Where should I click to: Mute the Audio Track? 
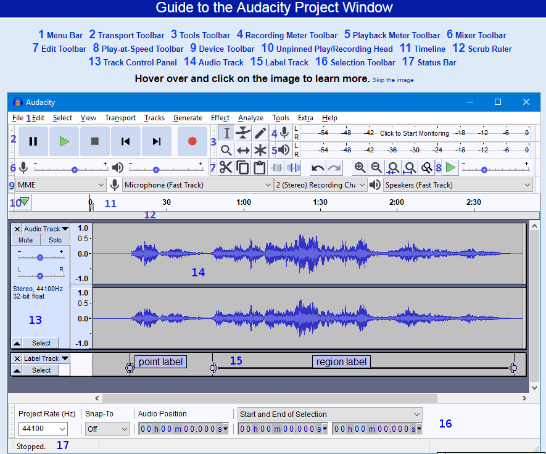pyautogui.click(x=25, y=240)
